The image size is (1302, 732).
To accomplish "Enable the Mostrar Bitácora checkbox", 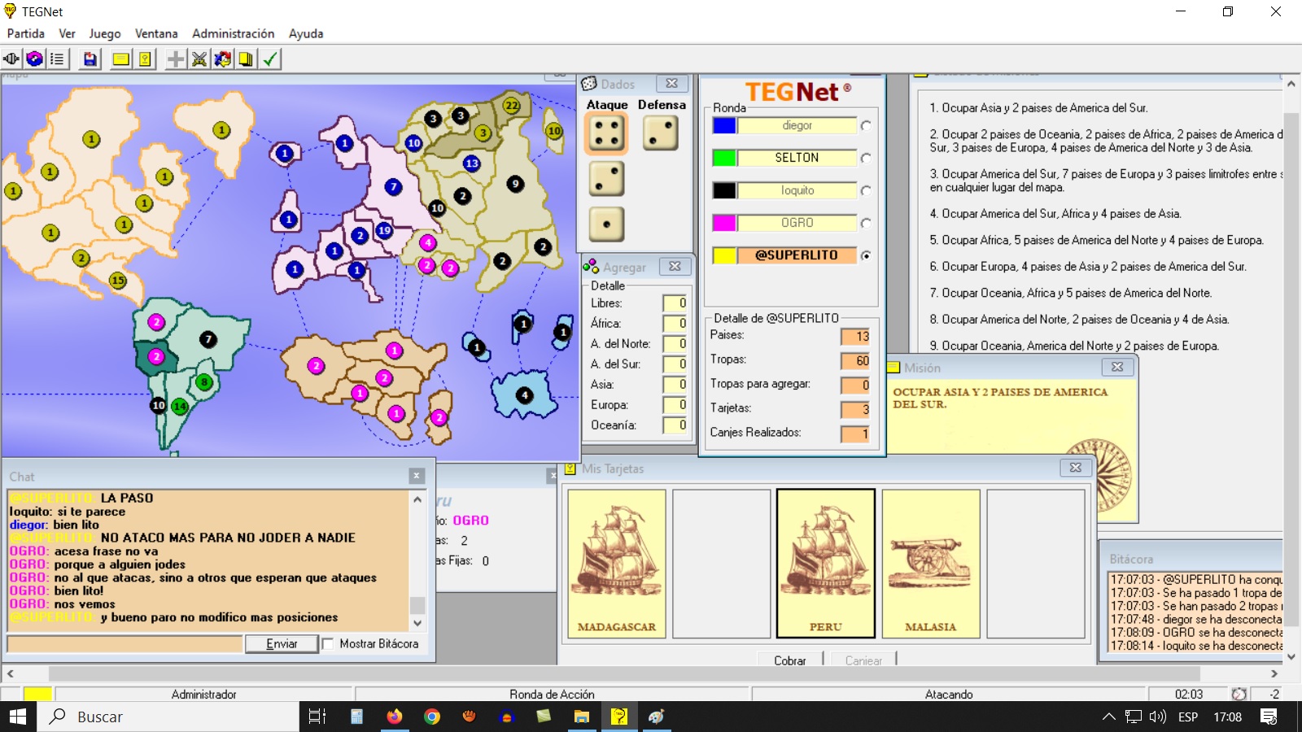I will (328, 643).
